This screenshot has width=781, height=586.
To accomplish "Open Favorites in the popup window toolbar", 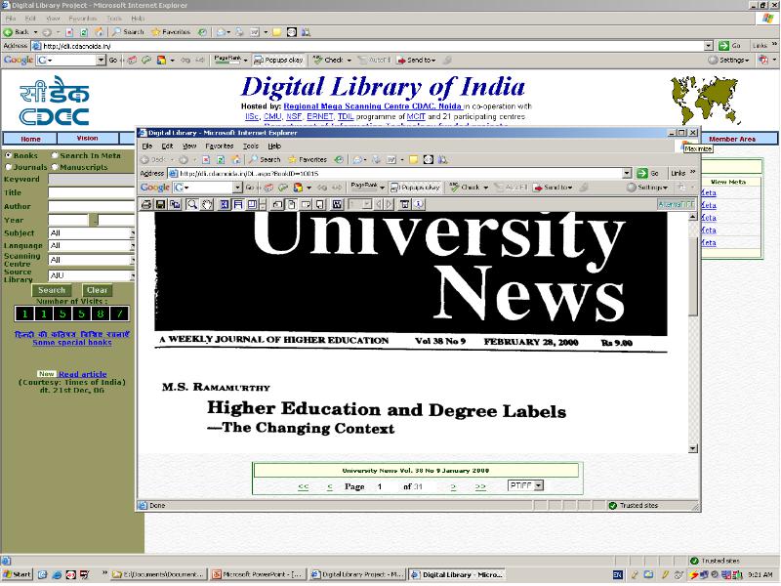I will tap(308, 160).
